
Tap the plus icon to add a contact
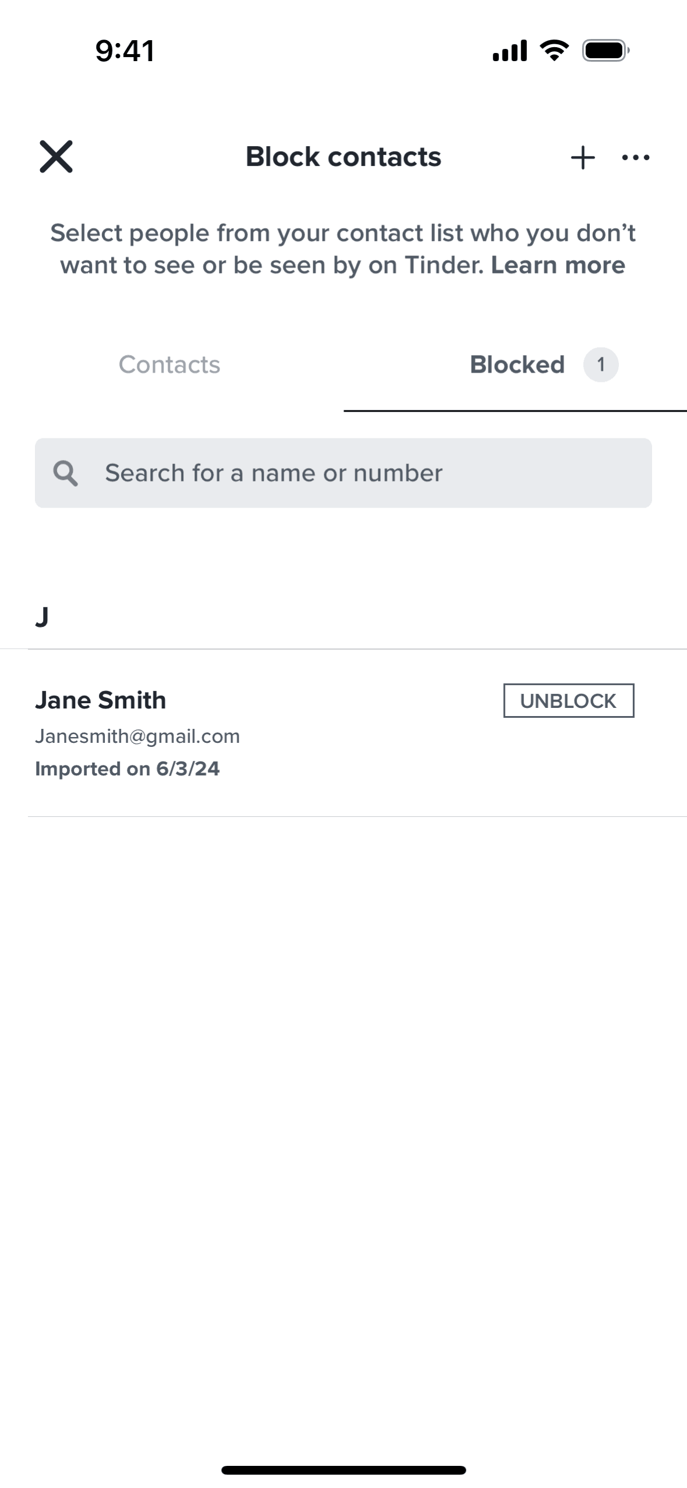point(583,157)
